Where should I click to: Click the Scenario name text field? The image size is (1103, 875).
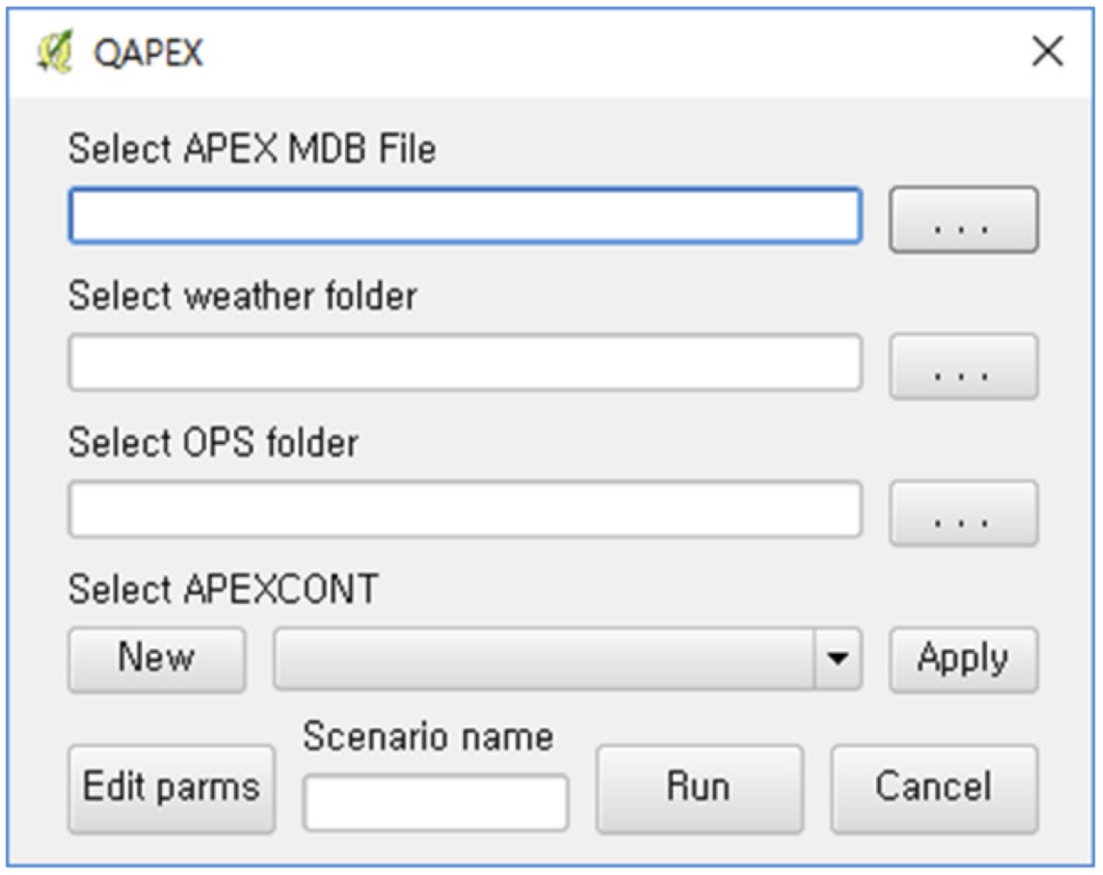436,802
